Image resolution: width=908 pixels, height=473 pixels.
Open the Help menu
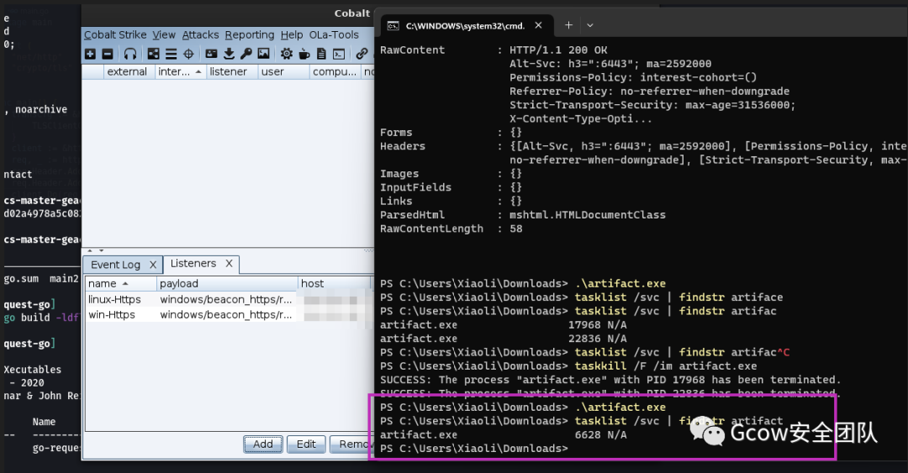[292, 34]
